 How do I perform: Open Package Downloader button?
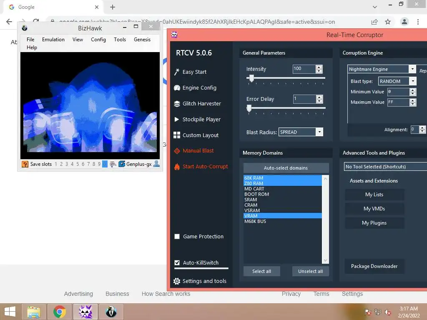pos(374,266)
